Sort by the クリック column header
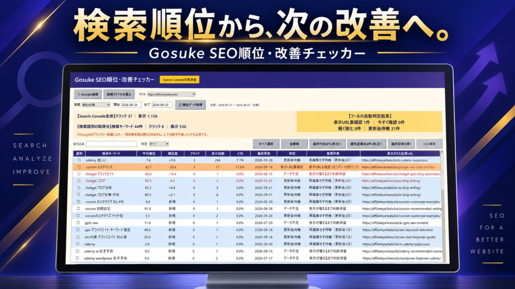This screenshot has width=515, height=289. pyautogui.click(x=194, y=153)
